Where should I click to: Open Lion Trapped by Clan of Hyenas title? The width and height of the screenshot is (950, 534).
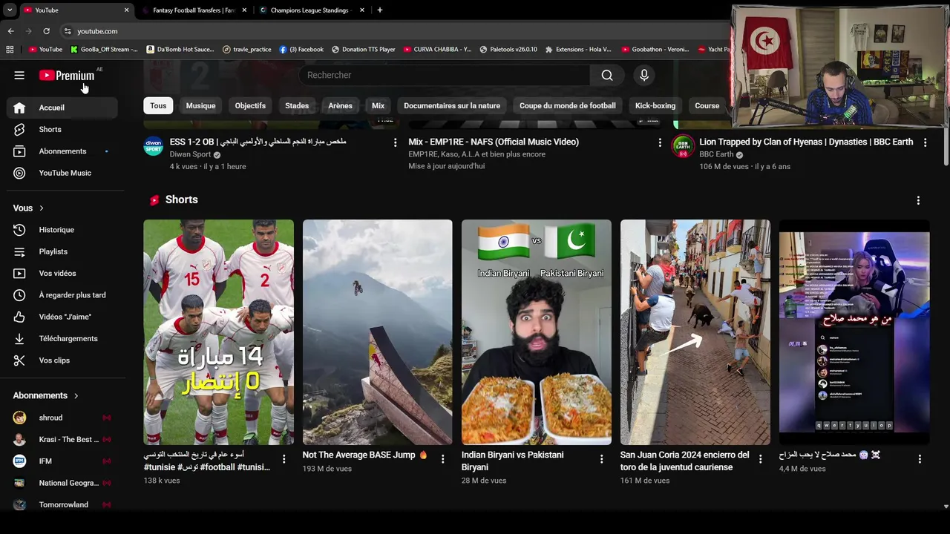[806, 142]
